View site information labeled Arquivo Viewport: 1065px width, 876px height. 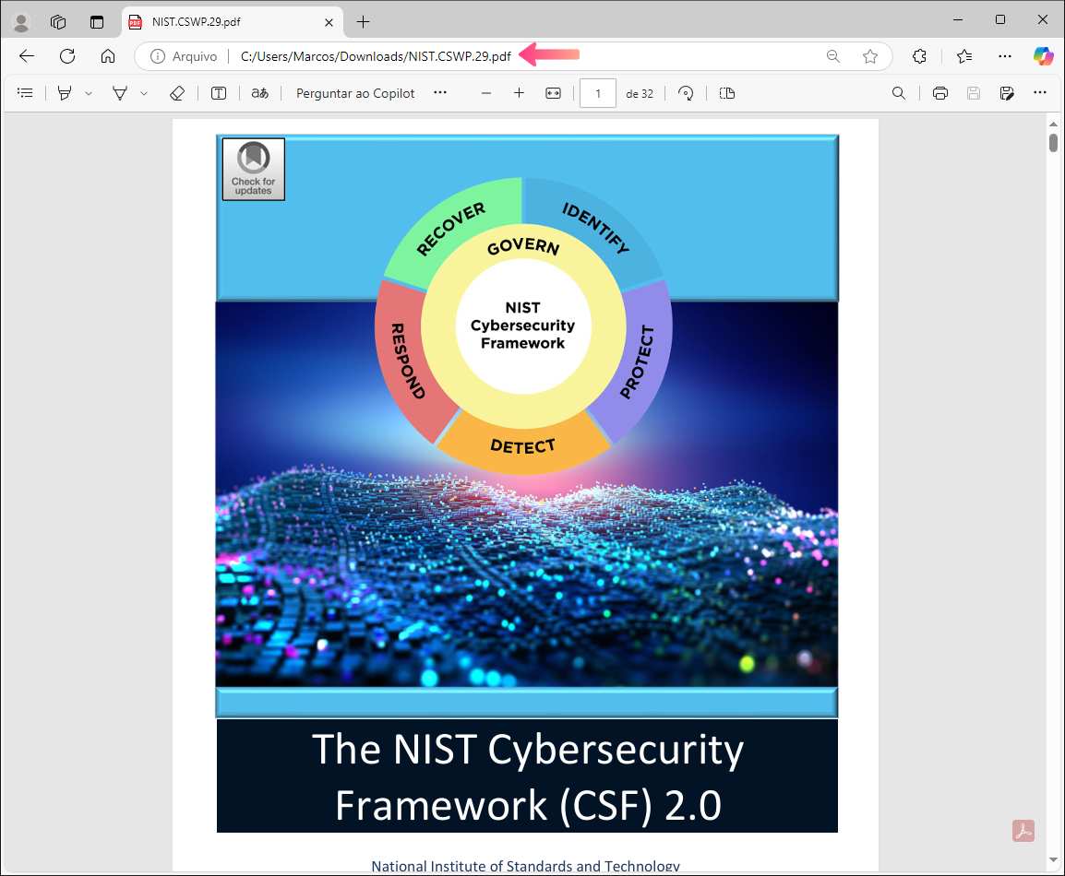tap(184, 56)
